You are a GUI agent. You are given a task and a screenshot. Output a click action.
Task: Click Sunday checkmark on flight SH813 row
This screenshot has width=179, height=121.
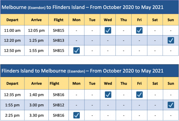tap(171, 40)
